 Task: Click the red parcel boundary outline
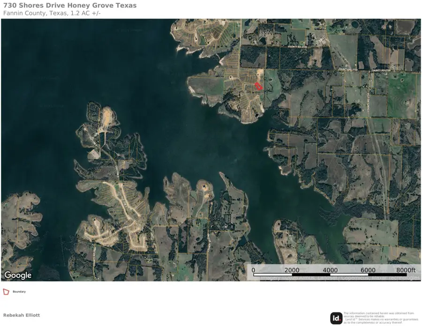click(258, 86)
